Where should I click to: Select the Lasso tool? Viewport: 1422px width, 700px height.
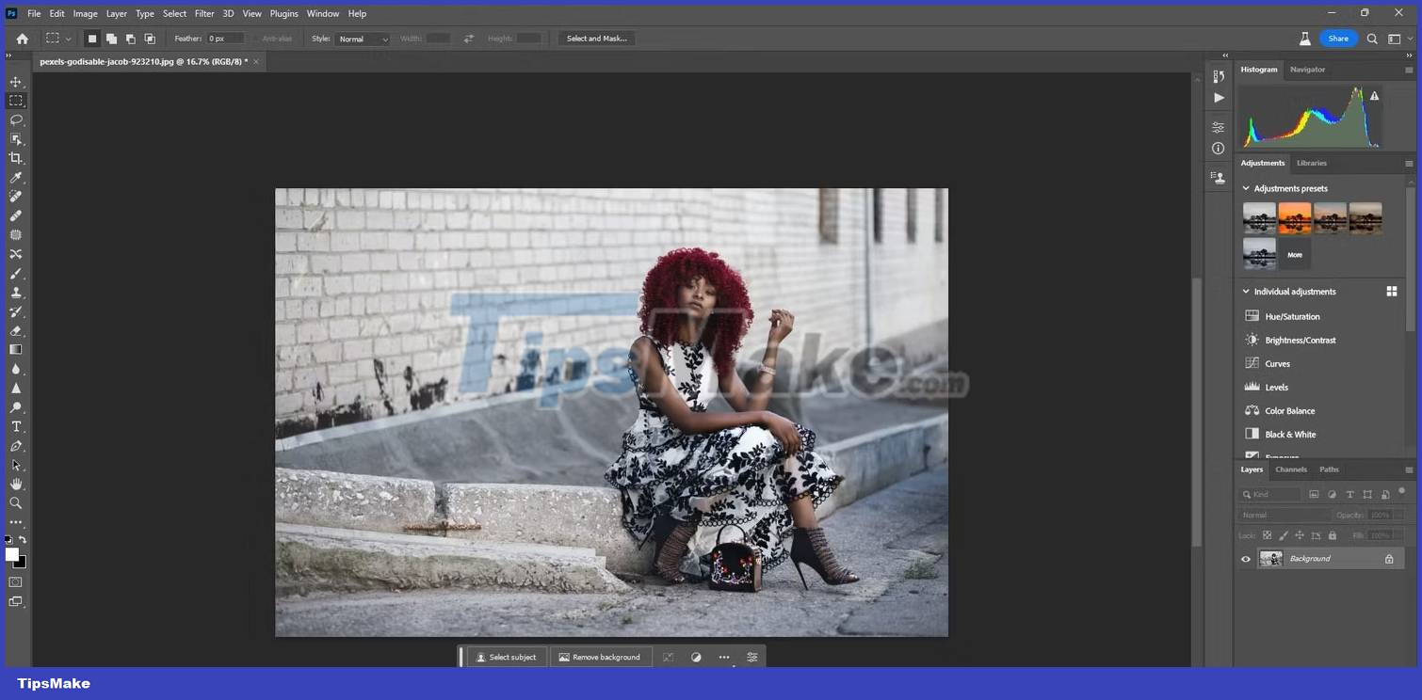pos(15,119)
